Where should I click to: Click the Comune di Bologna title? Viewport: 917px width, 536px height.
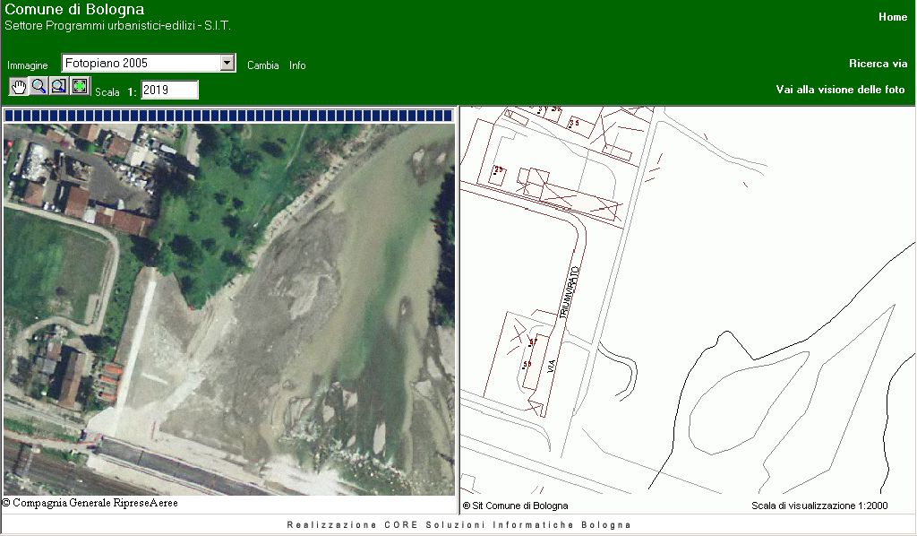tap(74, 10)
